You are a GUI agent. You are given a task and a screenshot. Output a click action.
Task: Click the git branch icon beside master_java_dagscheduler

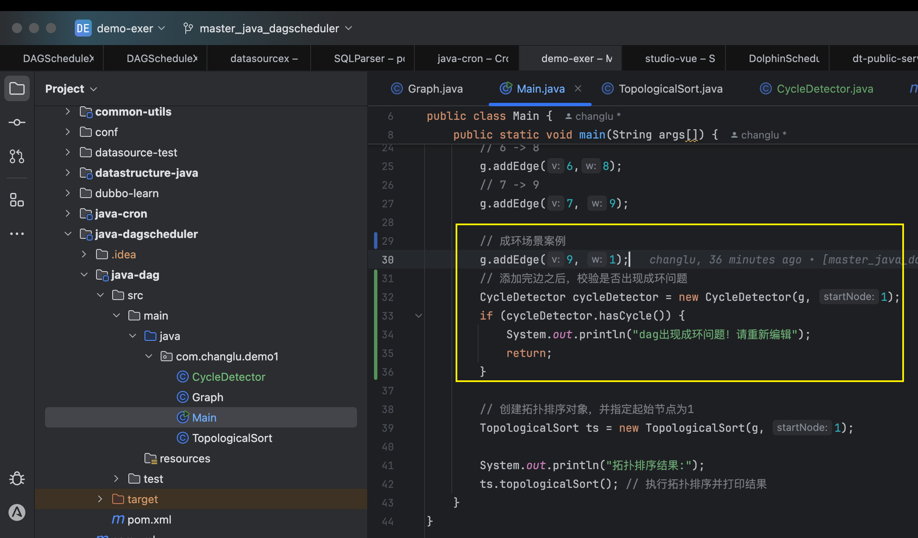(x=188, y=28)
